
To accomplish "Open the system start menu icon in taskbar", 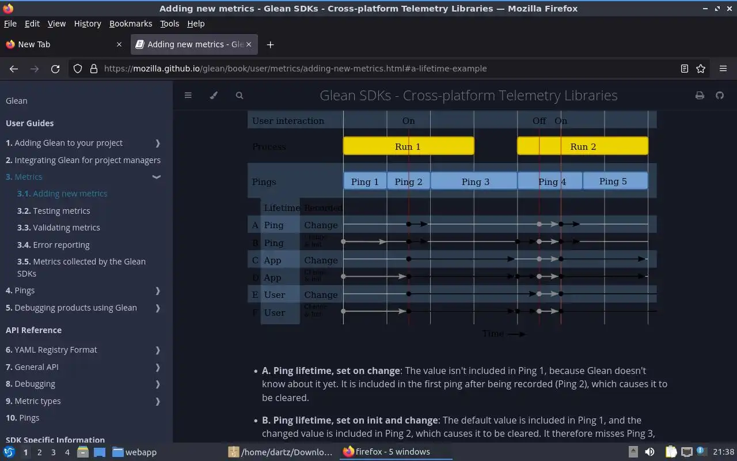I will (9, 452).
